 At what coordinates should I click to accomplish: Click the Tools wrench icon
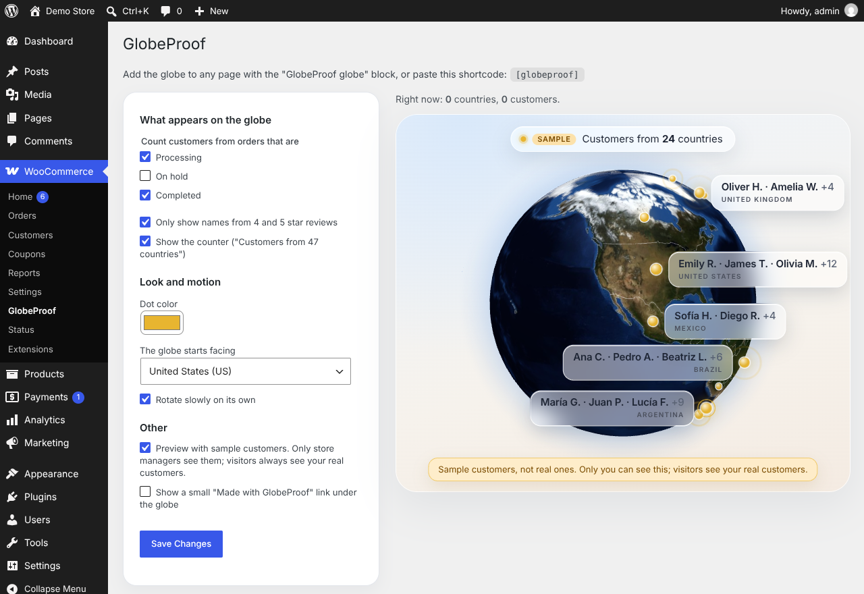click(x=12, y=543)
